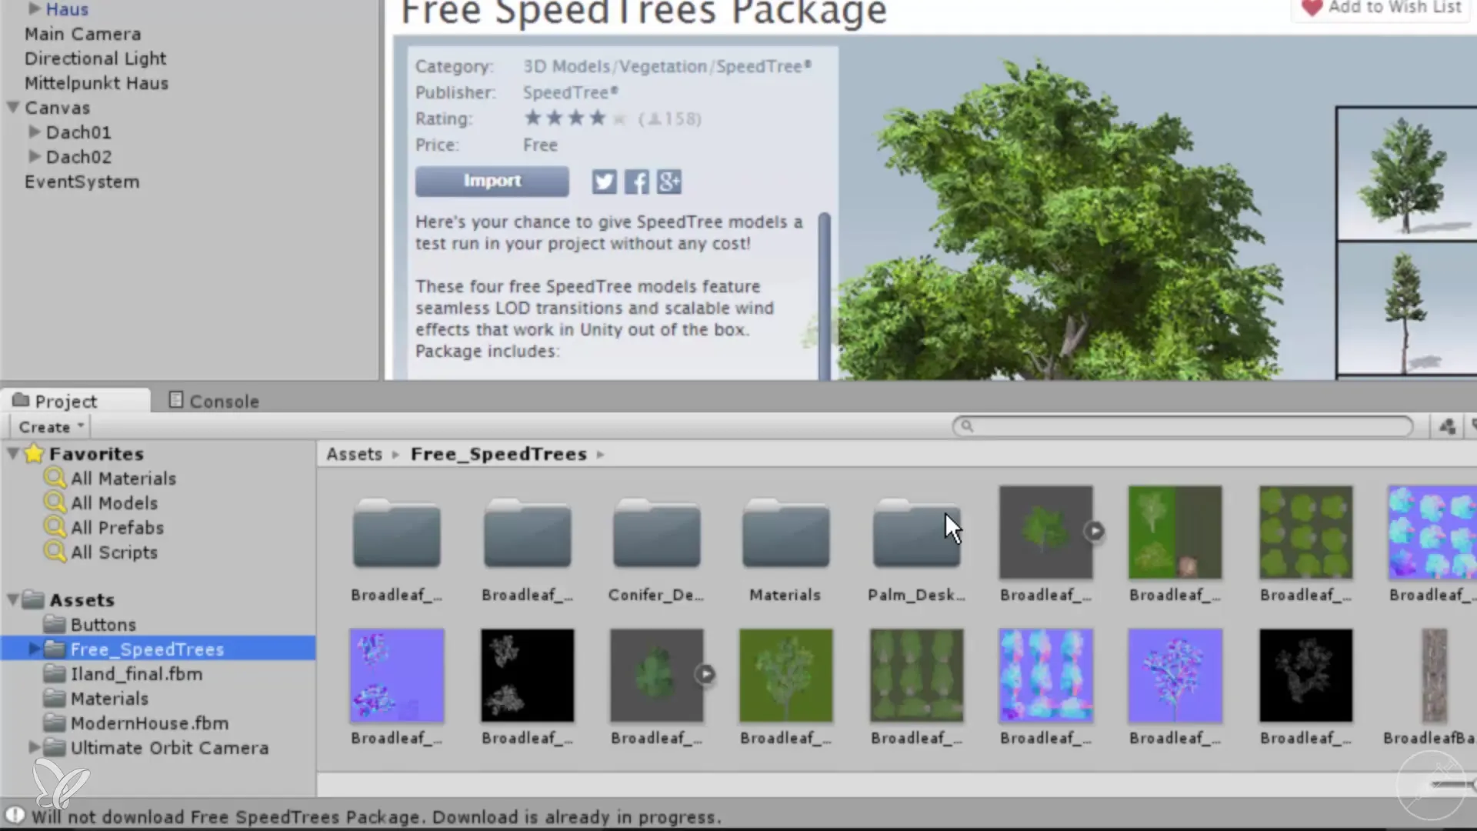Click the search by type icon
1477x831 pixels.
tap(1447, 426)
